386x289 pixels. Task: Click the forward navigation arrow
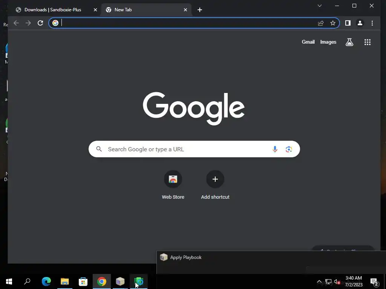coord(28,23)
